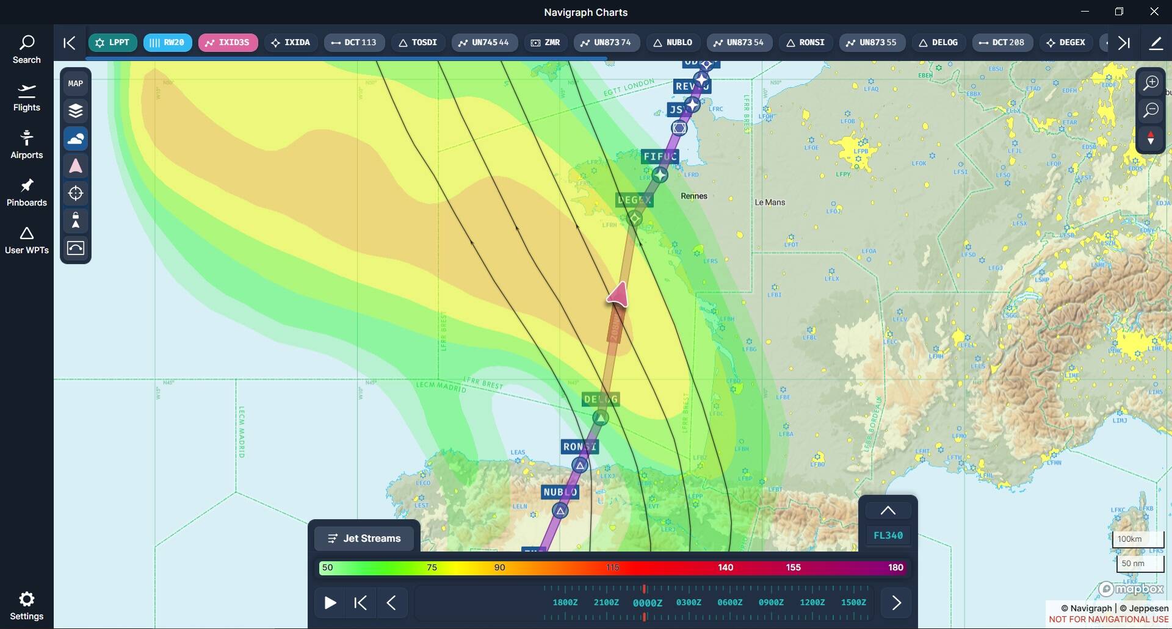Select 0300Z on the timeline

tap(689, 602)
